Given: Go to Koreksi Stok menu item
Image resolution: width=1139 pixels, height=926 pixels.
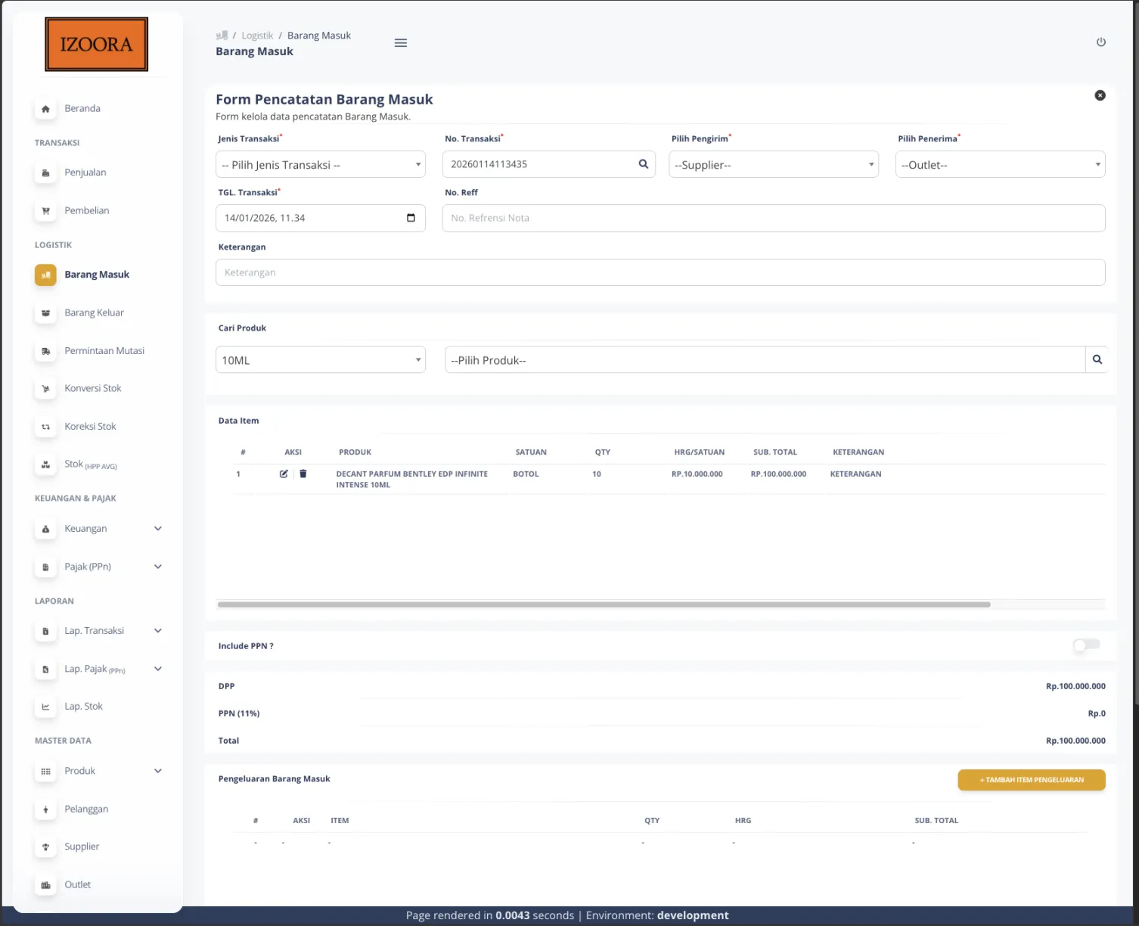Looking at the screenshot, I should [x=90, y=427].
